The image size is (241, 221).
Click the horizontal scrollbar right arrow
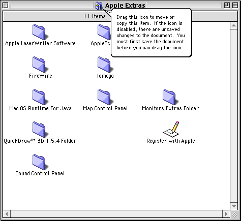click(226, 214)
